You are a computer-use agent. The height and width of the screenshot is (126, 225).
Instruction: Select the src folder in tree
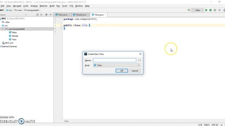(x=5, y=26)
